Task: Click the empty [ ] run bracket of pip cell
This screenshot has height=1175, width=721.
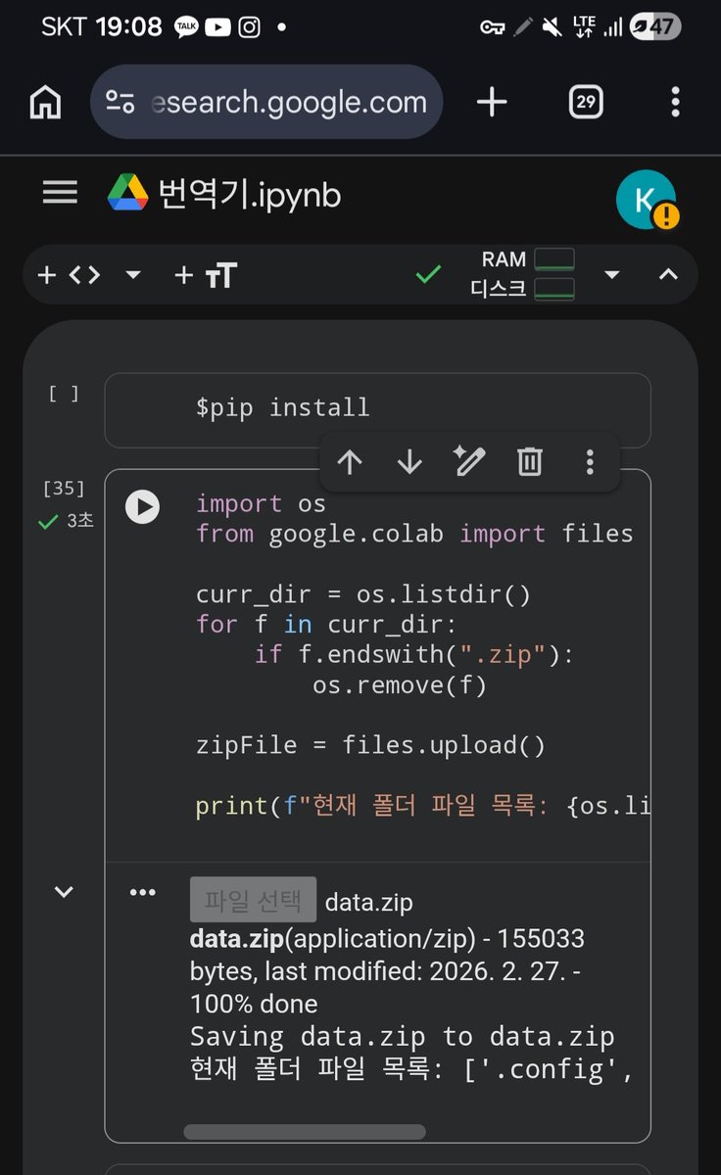Action: point(64,394)
